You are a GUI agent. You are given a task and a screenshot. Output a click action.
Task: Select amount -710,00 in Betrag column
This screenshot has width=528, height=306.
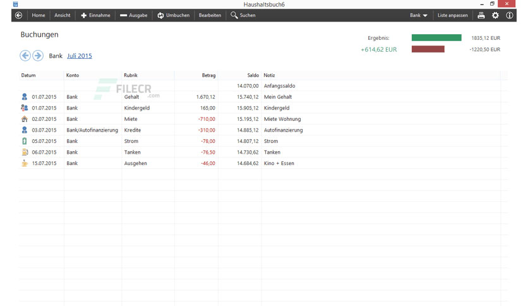coord(207,119)
